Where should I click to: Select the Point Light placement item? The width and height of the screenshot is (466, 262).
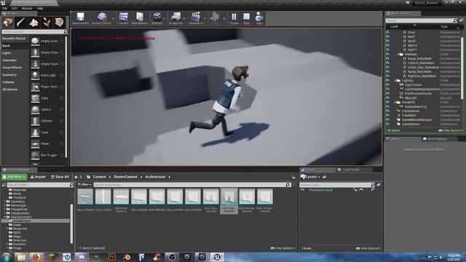(47, 76)
